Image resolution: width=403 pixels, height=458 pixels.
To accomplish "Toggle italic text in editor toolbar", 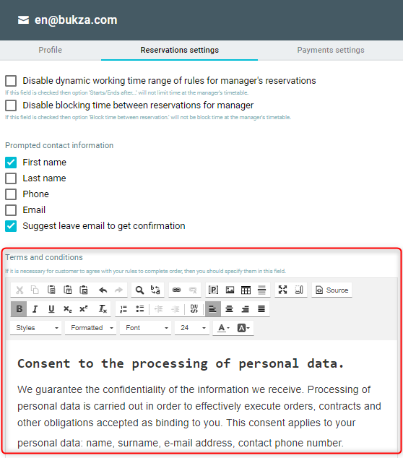I will pos(35,309).
